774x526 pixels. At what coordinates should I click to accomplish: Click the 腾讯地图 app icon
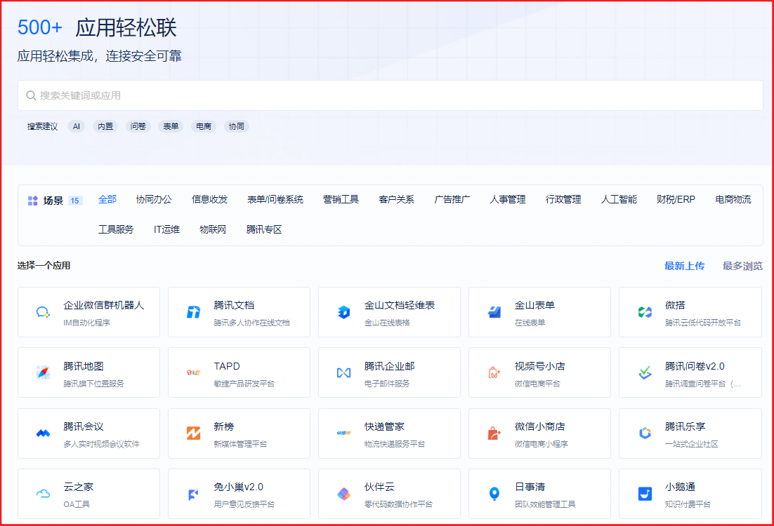(x=43, y=372)
